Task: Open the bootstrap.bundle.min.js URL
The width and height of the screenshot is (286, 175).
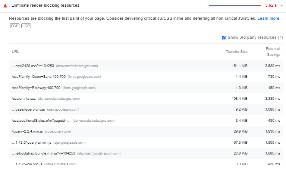Action: (x=43, y=153)
